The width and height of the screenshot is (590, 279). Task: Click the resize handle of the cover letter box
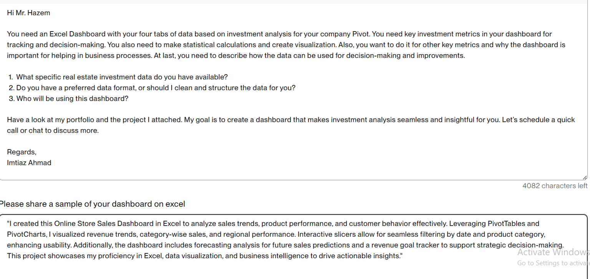(x=585, y=177)
